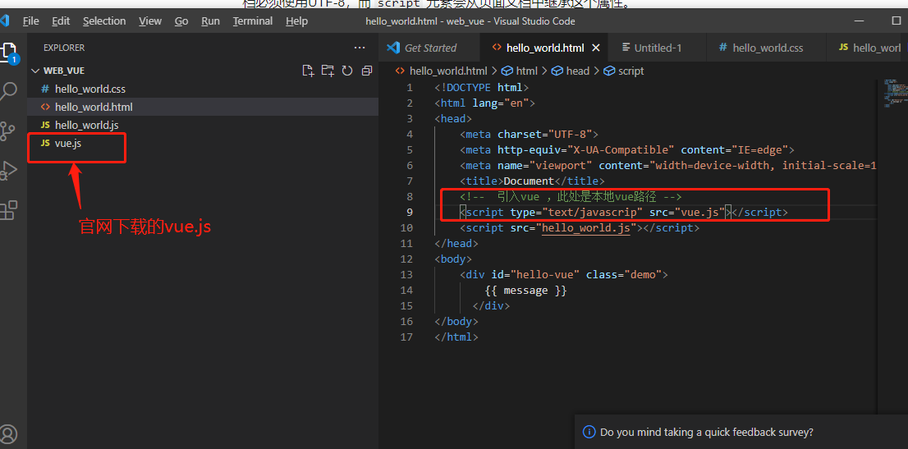Click the script breadcrumb segment
The width and height of the screenshot is (908, 449).
point(630,71)
